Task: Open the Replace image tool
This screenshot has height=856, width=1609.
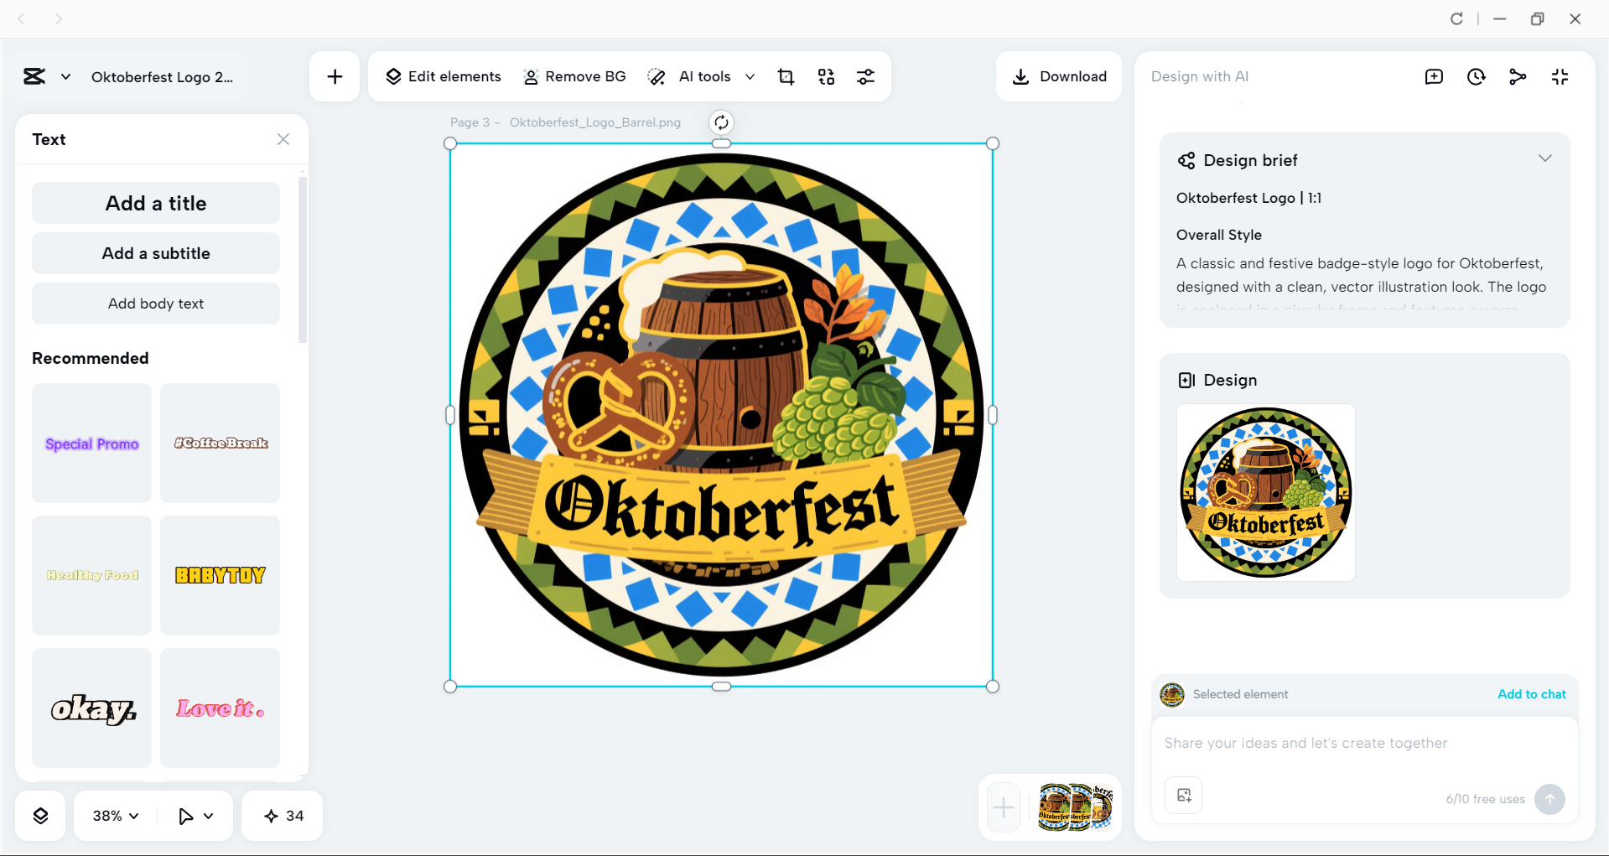Action: [x=826, y=76]
